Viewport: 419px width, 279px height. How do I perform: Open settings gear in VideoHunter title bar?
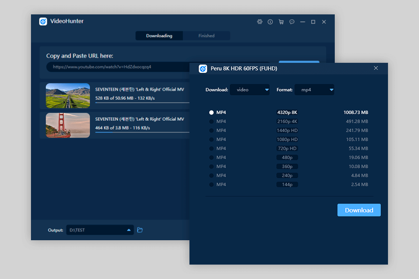(x=260, y=22)
